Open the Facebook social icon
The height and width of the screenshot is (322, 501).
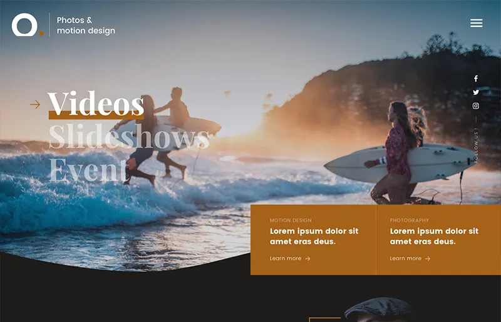pyautogui.click(x=475, y=79)
